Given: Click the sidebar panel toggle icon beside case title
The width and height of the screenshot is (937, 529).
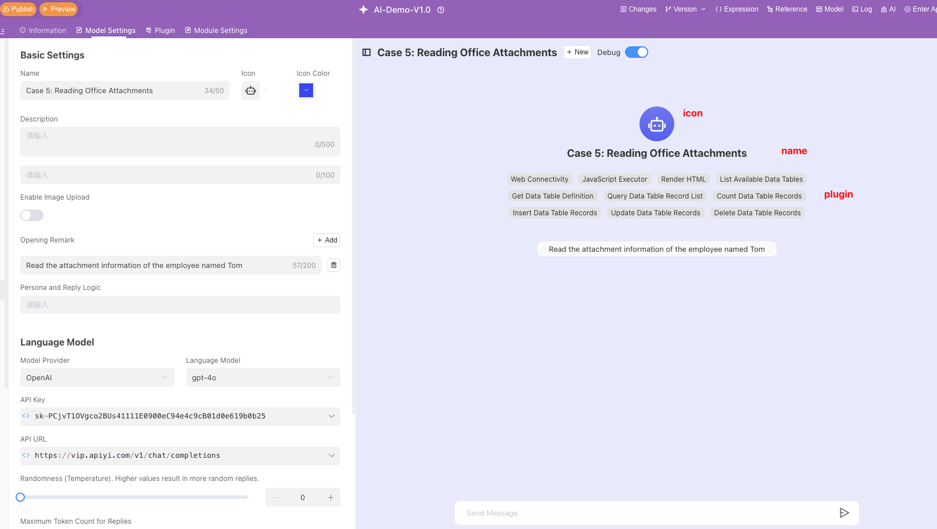Looking at the screenshot, I should (x=366, y=53).
